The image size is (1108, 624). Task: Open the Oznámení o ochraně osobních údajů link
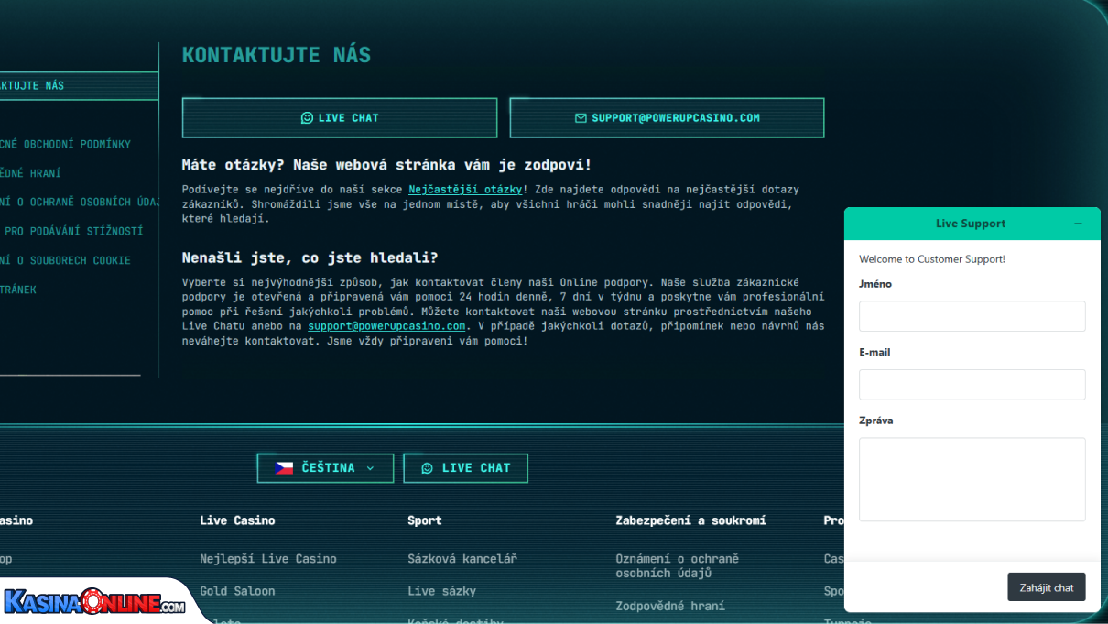tap(677, 565)
